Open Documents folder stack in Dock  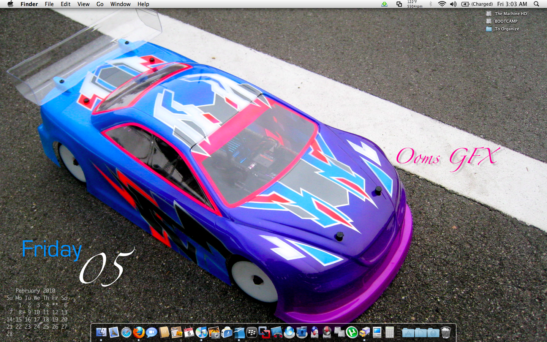421,333
